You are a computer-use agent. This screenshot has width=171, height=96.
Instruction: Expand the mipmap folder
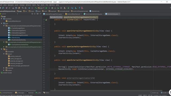[x=4, y=68]
